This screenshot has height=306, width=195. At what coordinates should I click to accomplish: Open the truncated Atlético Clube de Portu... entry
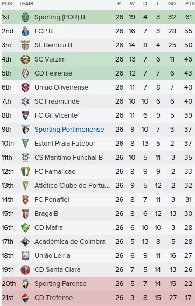[x=72, y=186]
